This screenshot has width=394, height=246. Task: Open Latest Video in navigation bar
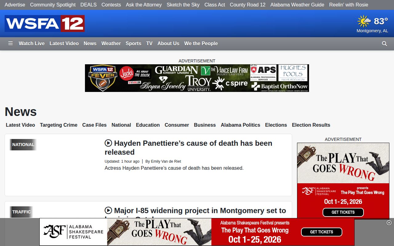(64, 44)
